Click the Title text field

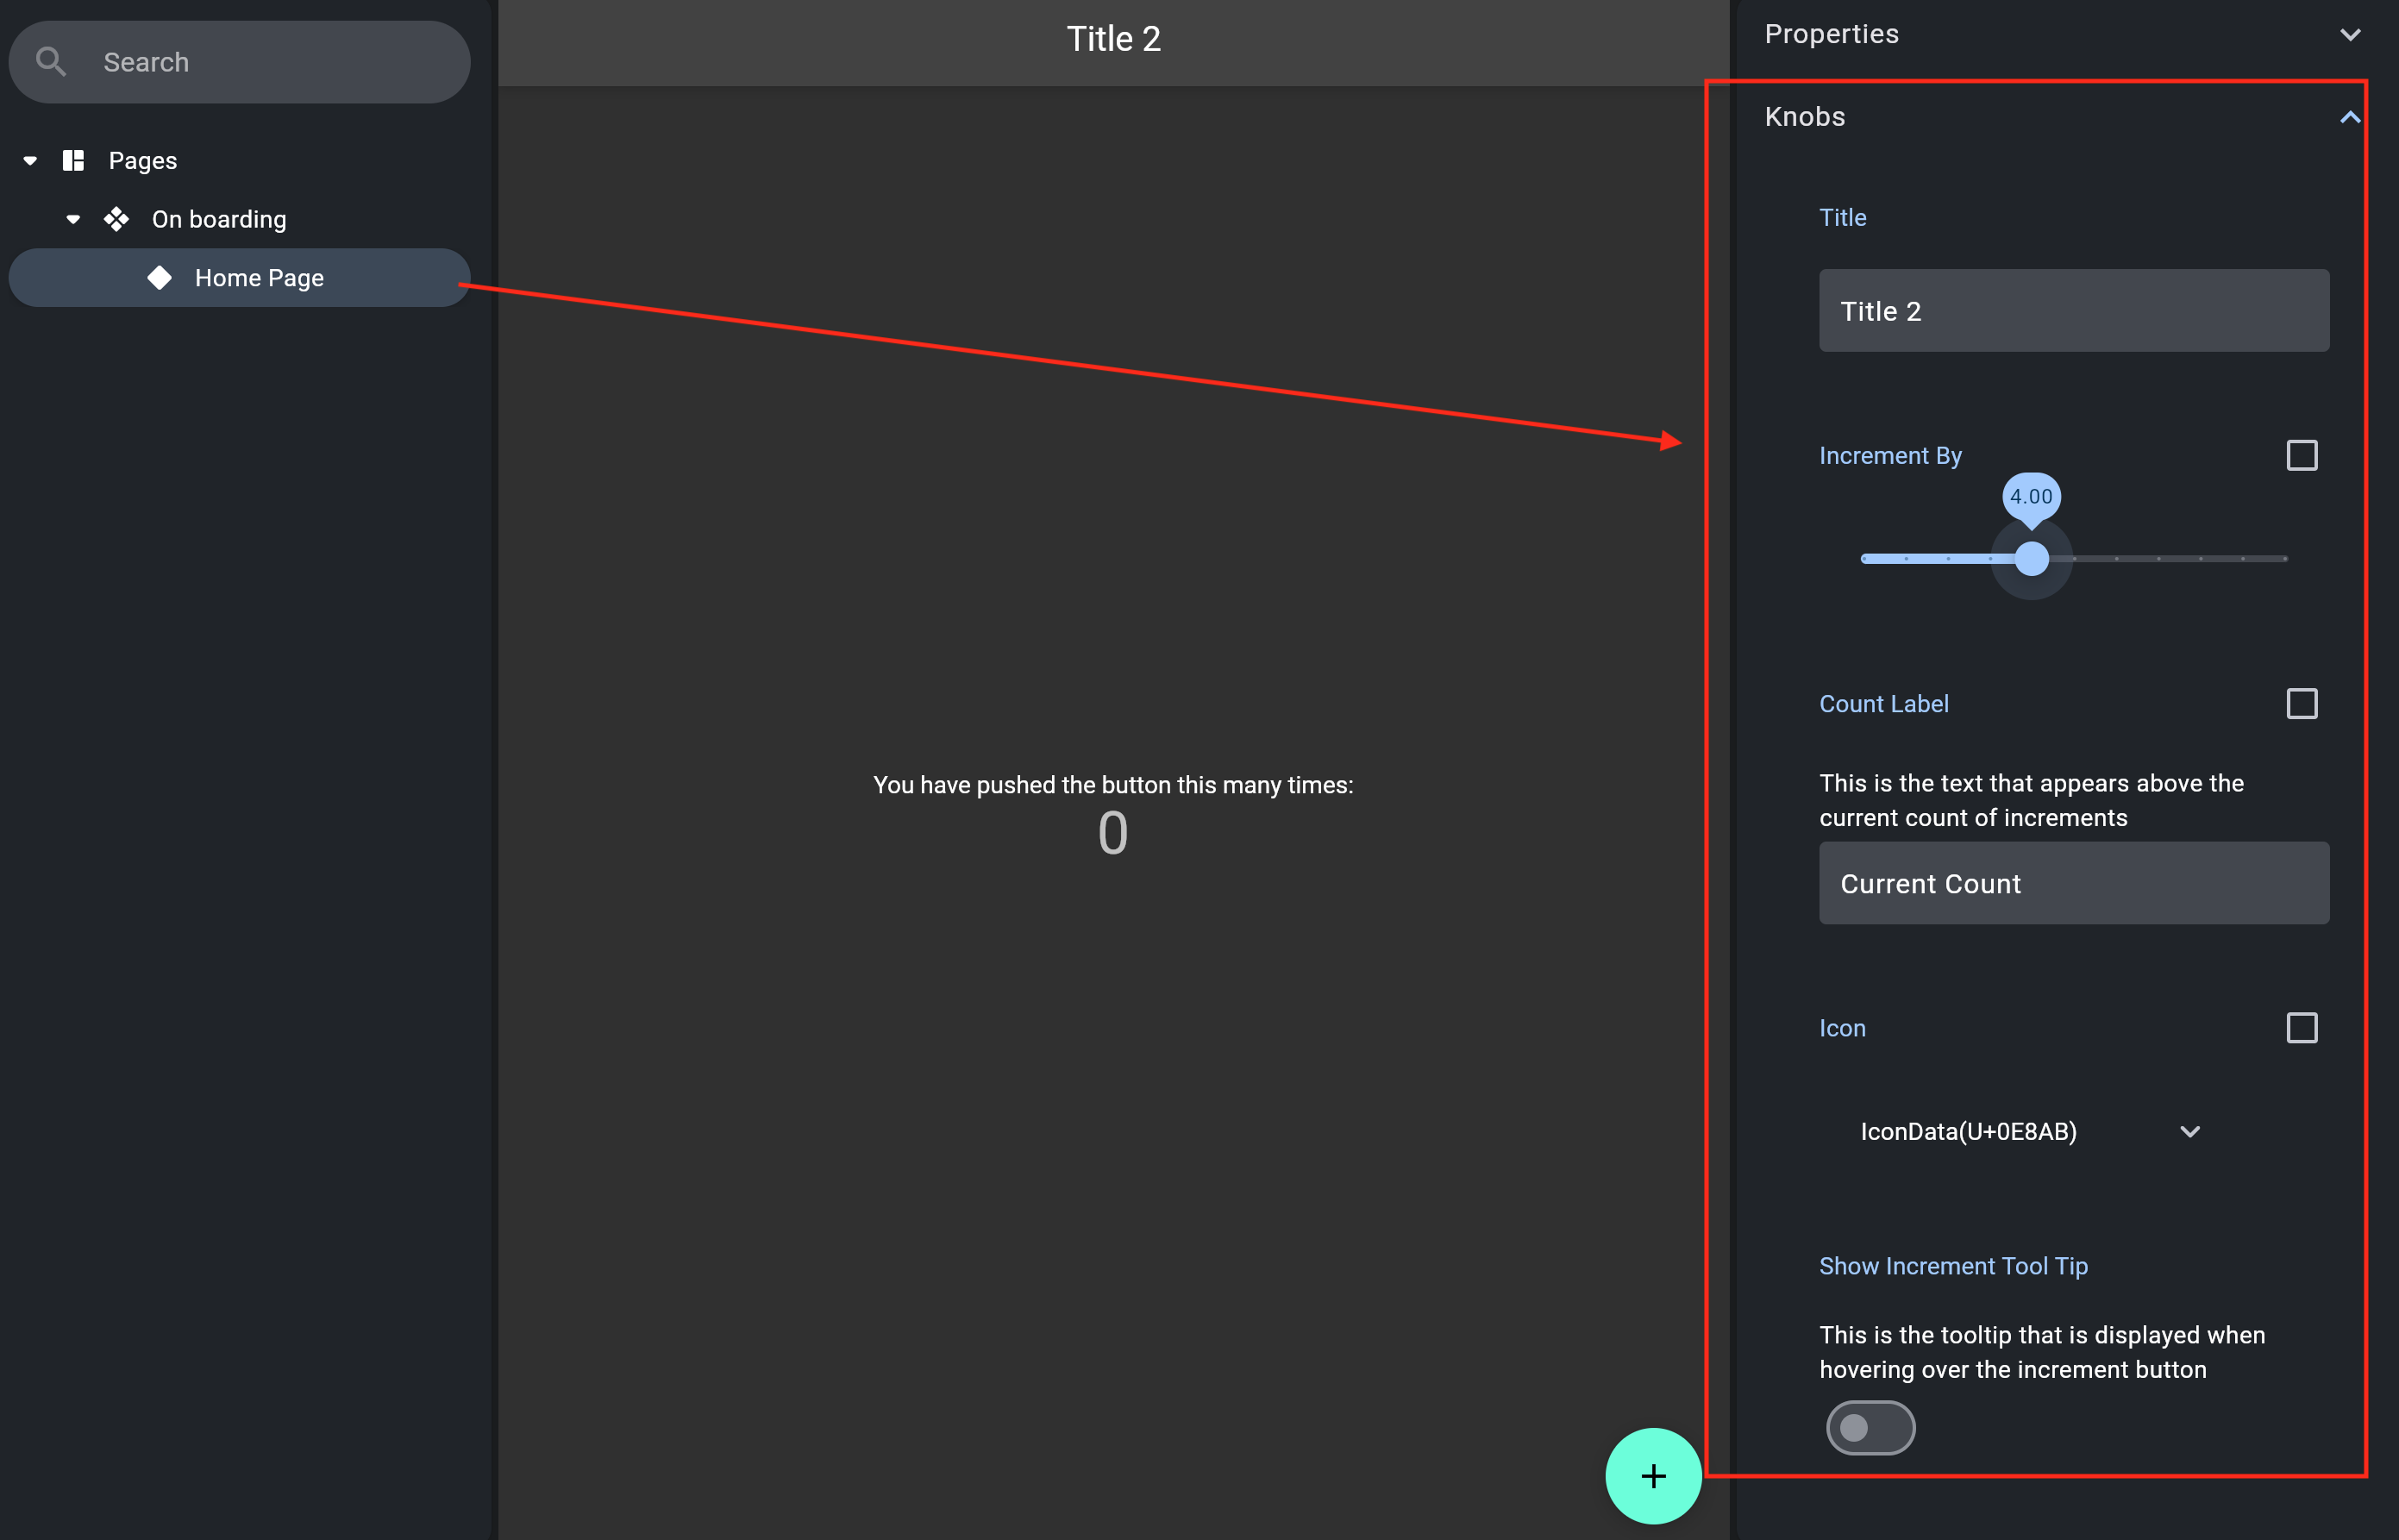[x=2073, y=311]
